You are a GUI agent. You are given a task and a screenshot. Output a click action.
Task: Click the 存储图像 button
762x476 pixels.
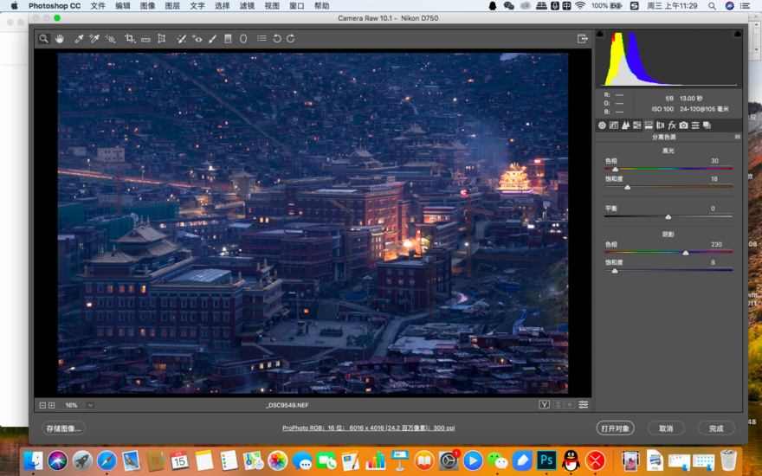[x=63, y=428]
